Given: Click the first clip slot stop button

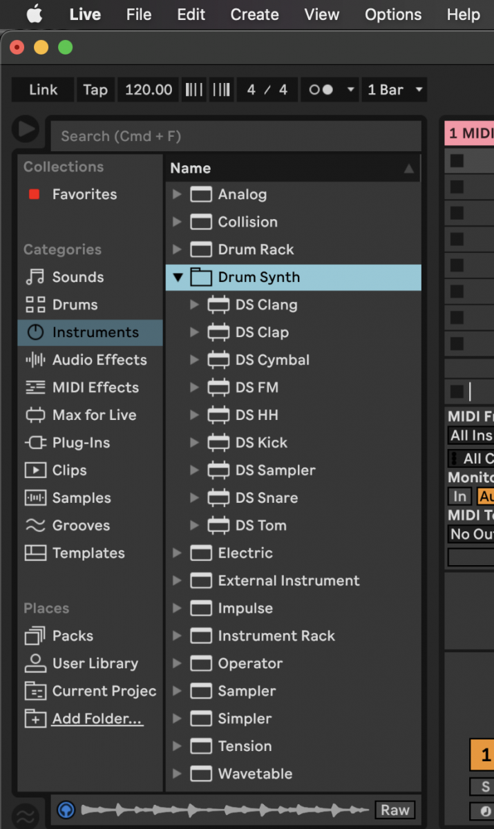Looking at the screenshot, I should (457, 160).
